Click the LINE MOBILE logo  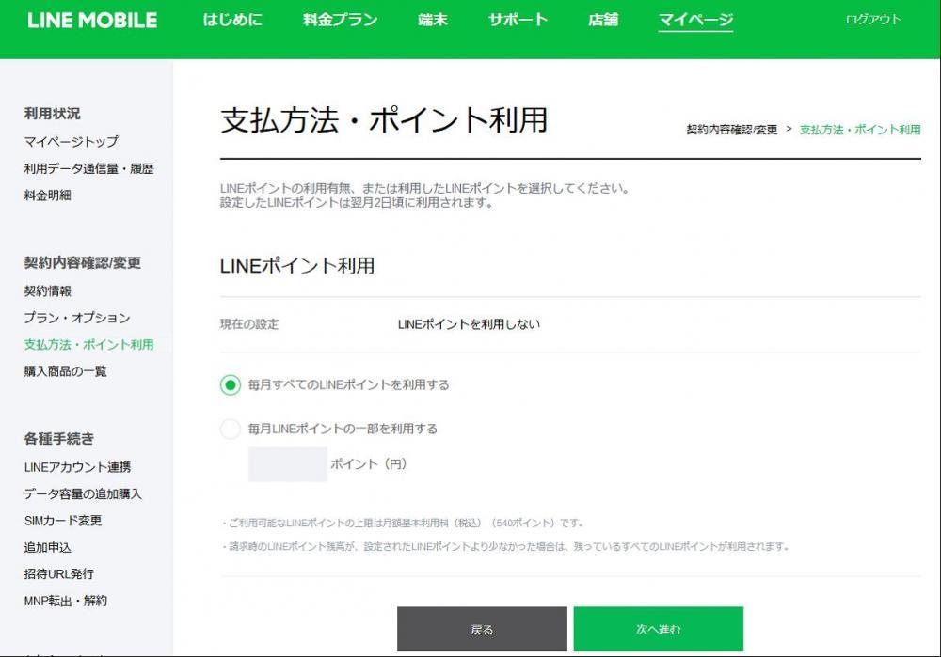(x=92, y=21)
